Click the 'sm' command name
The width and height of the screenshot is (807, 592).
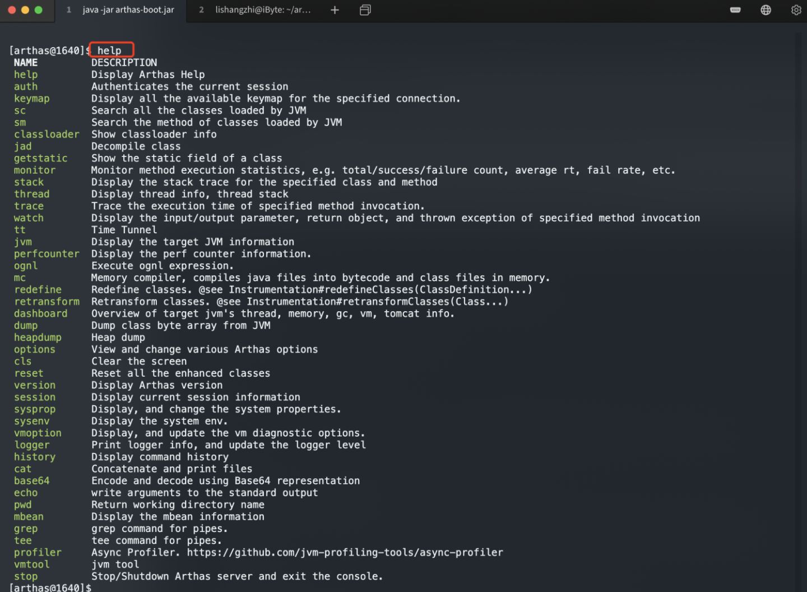pyautogui.click(x=20, y=122)
